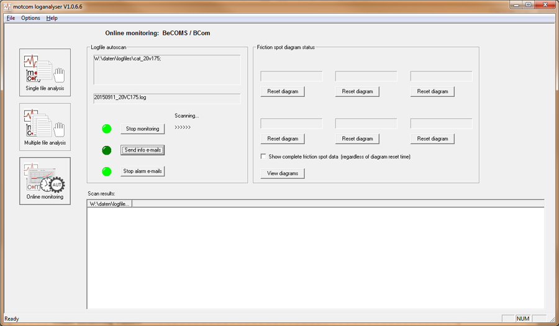
Task: Click the logfile path W:\daten\logfiles box
Action: 166,69
